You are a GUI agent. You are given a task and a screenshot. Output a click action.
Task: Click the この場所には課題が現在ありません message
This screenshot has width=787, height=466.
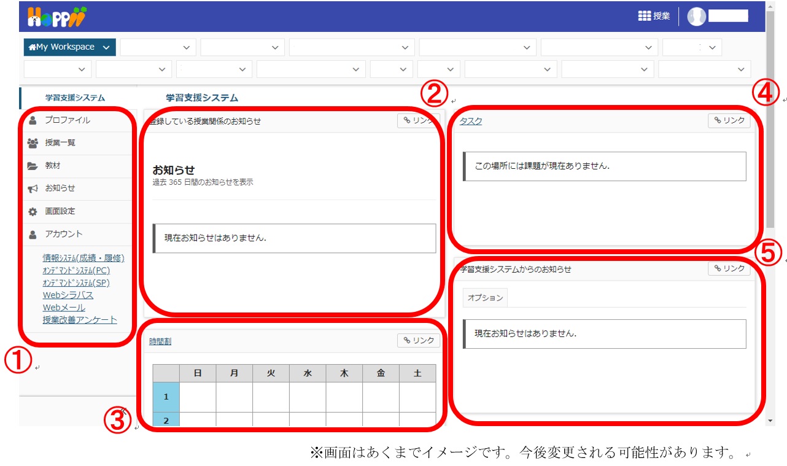tap(605, 166)
